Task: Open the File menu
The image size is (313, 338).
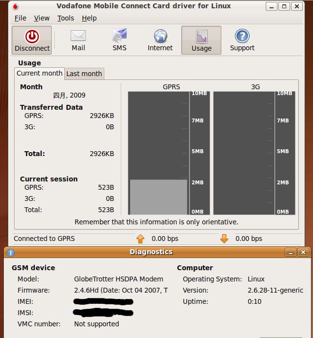Action: pos(20,18)
